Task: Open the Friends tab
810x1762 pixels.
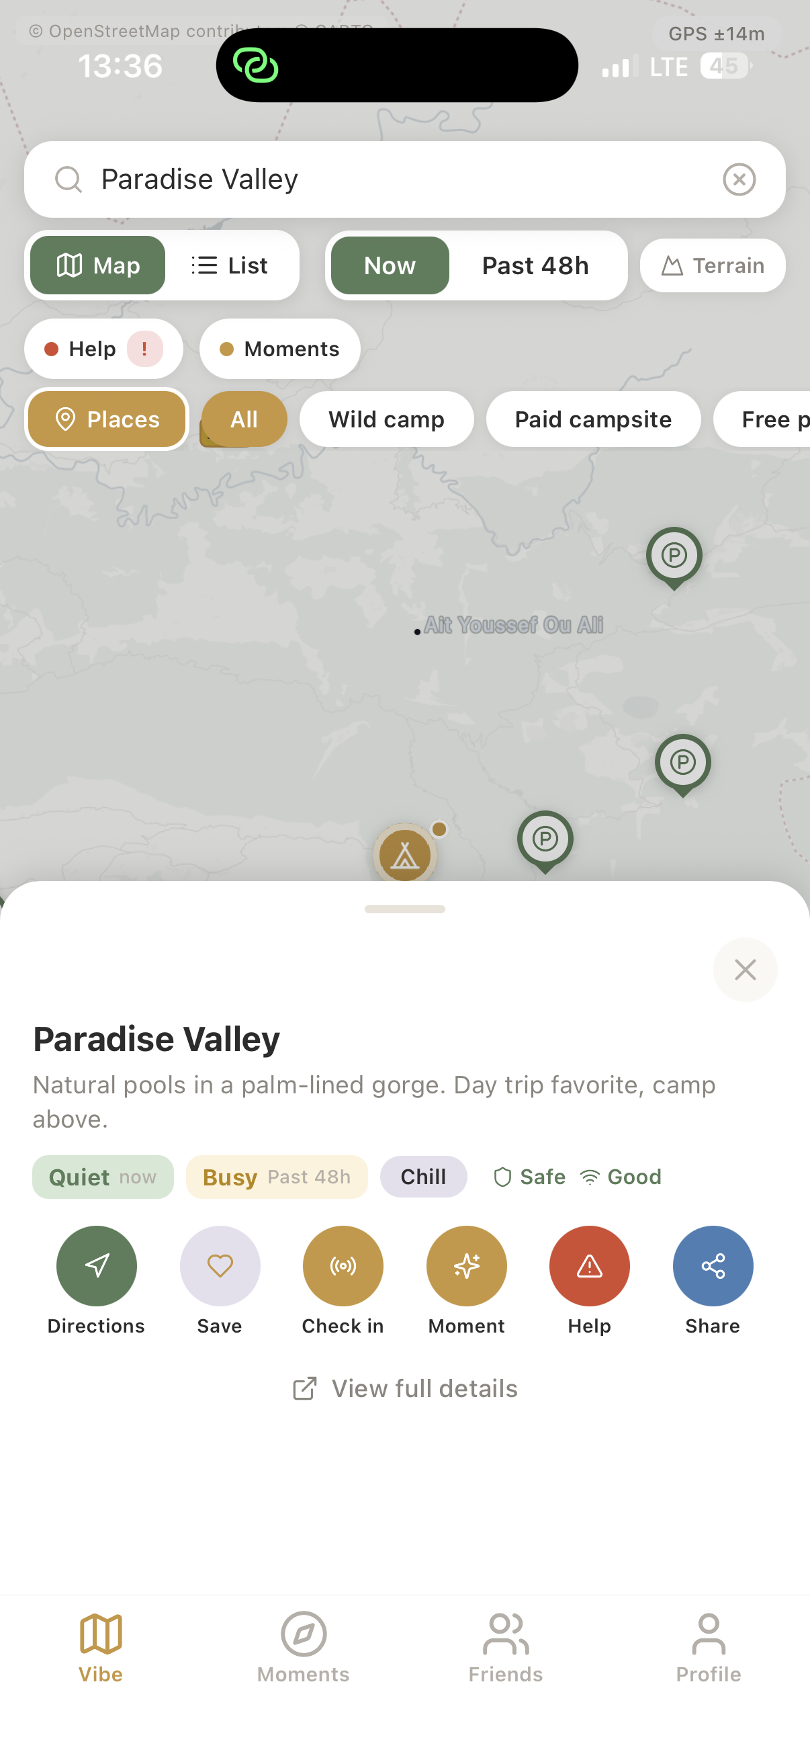Action: point(506,1647)
